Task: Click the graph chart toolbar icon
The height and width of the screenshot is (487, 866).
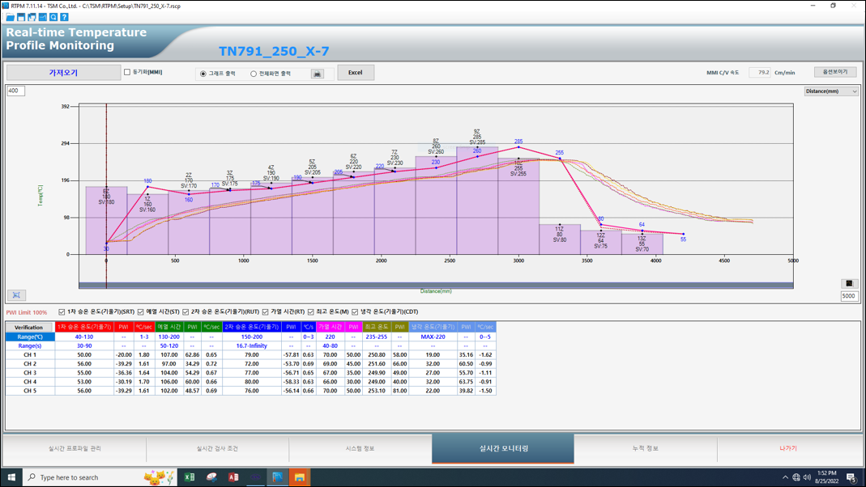Action: tap(42, 17)
